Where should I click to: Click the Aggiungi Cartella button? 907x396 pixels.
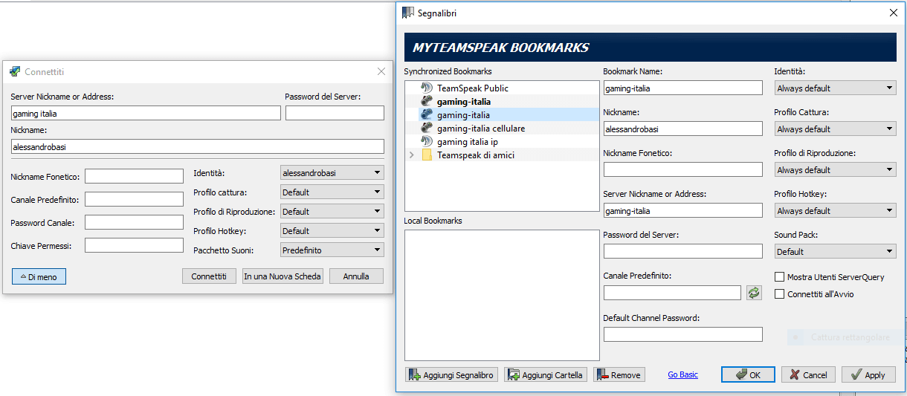pos(546,374)
